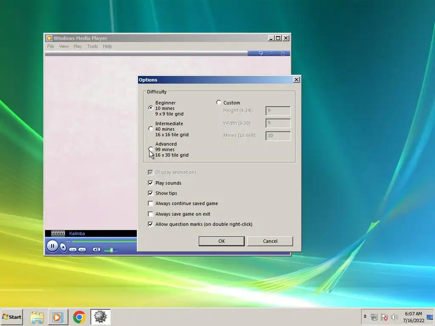
Task: Open the Tools menu in Media Player
Action: pos(92,46)
